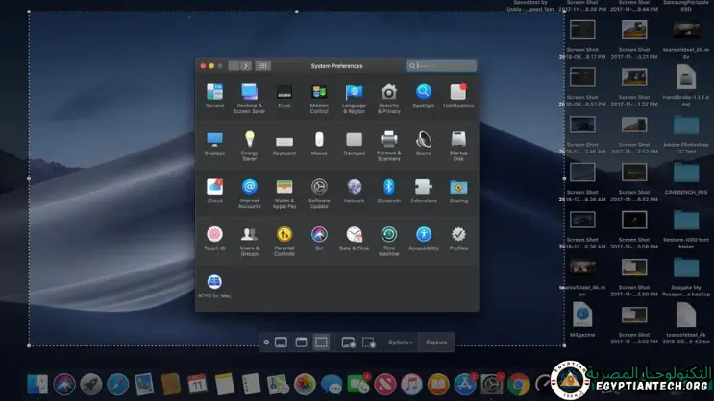Open the Software Update pane
This screenshot has height=401, width=714.
pyautogui.click(x=319, y=187)
